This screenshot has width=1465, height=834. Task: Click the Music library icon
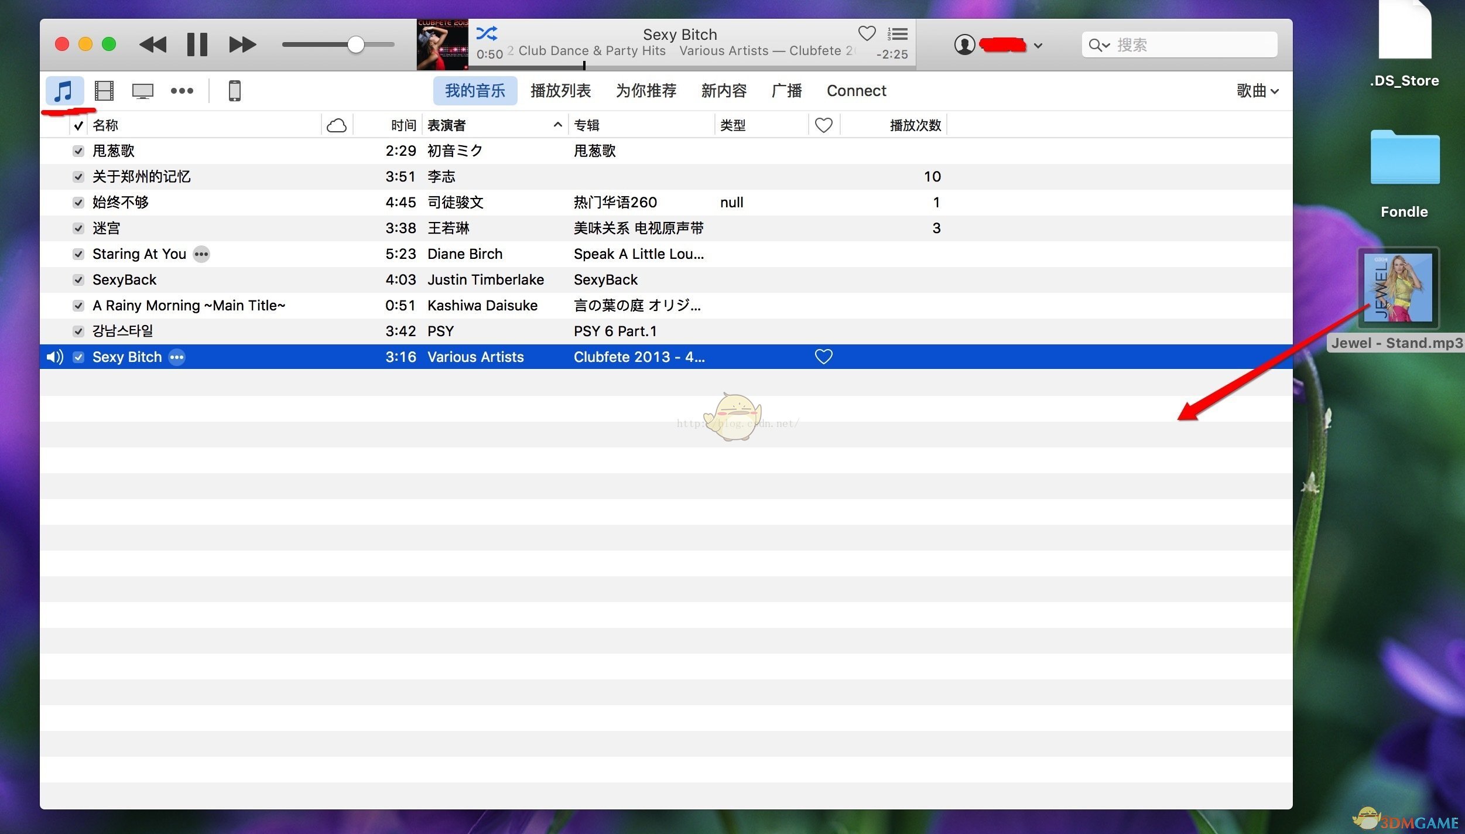pos(63,91)
